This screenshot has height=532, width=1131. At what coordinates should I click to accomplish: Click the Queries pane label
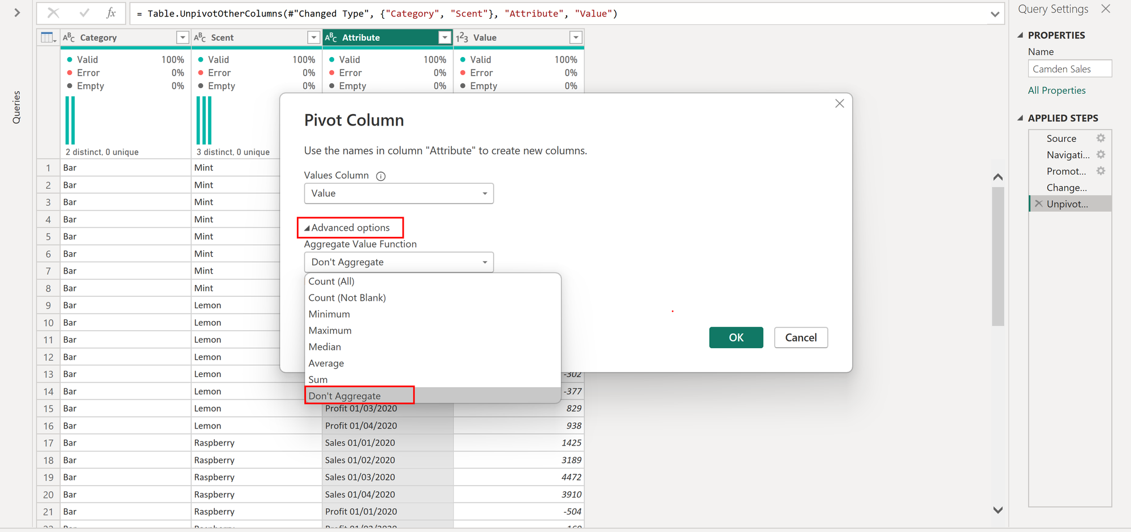click(16, 107)
